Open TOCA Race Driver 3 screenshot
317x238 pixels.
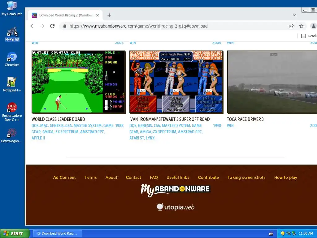pos(272,82)
